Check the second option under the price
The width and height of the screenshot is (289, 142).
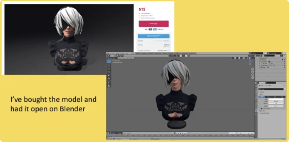tap(139, 15)
